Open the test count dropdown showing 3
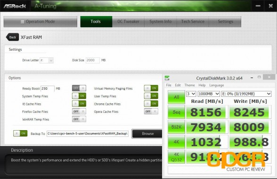 [x=191, y=94]
